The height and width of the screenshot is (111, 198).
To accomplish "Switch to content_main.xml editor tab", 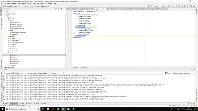I will tap(143, 9).
